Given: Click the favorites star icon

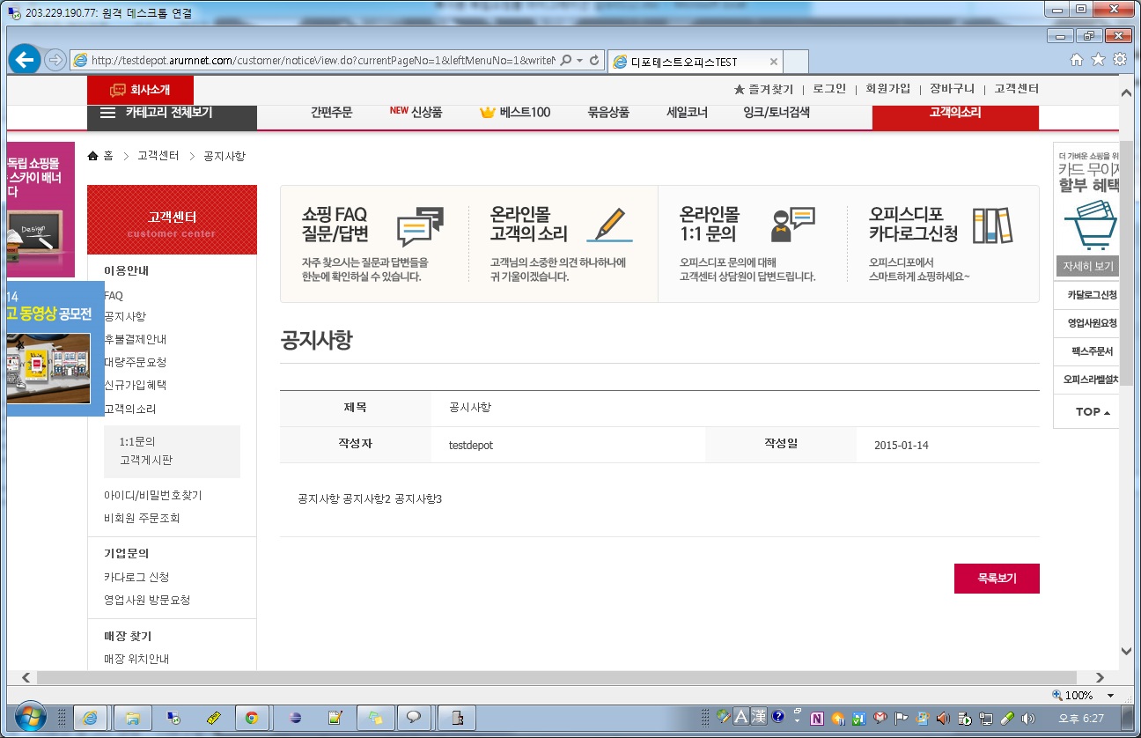Looking at the screenshot, I should (1098, 60).
